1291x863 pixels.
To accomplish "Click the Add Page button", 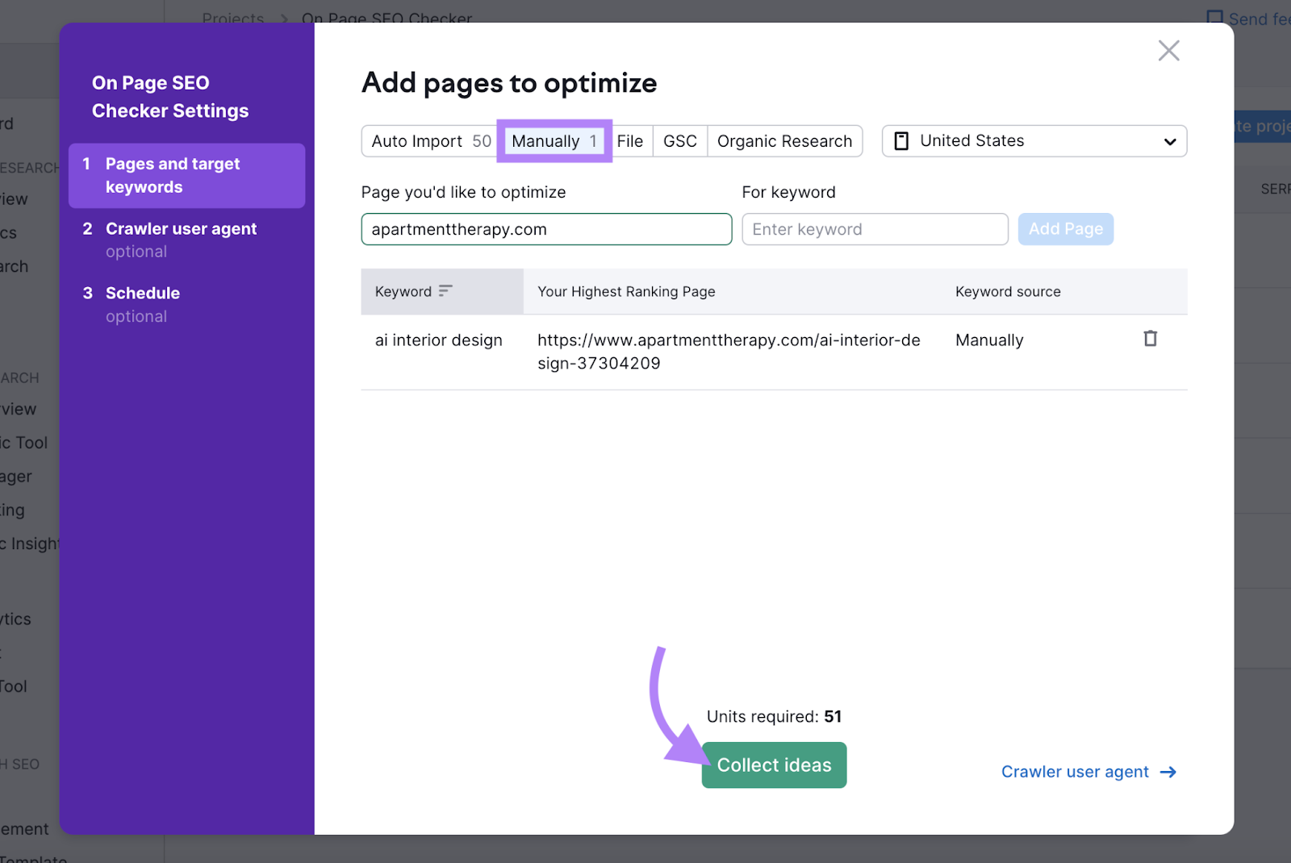I will point(1065,229).
